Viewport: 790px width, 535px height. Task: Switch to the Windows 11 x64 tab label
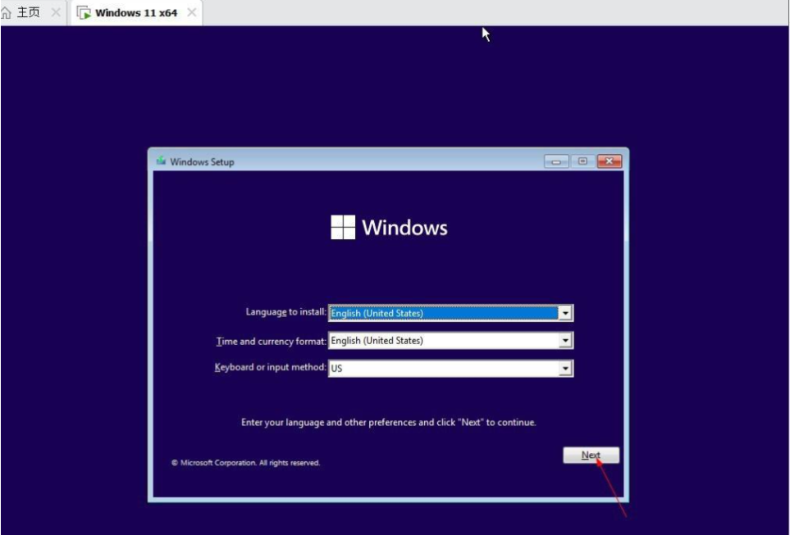pyautogui.click(x=136, y=13)
